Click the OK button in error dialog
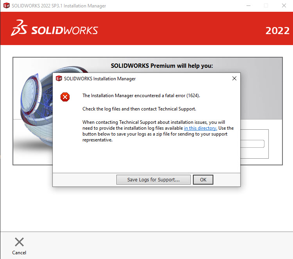293x259 pixels. 203,179
